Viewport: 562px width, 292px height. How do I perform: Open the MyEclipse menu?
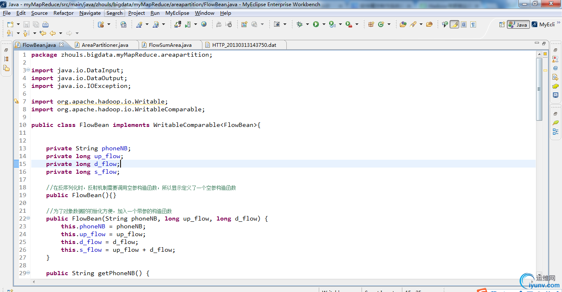pos(177,13)
